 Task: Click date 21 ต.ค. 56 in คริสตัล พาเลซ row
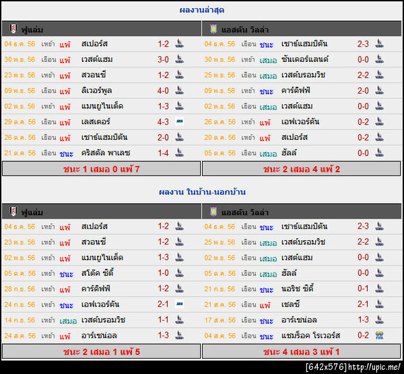point(20,153)
